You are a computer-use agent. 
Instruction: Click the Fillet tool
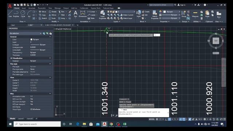pyautogui.click(x=62, y=15)
